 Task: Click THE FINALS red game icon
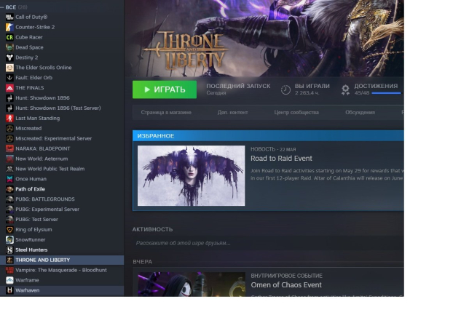[x=9, y=88]
